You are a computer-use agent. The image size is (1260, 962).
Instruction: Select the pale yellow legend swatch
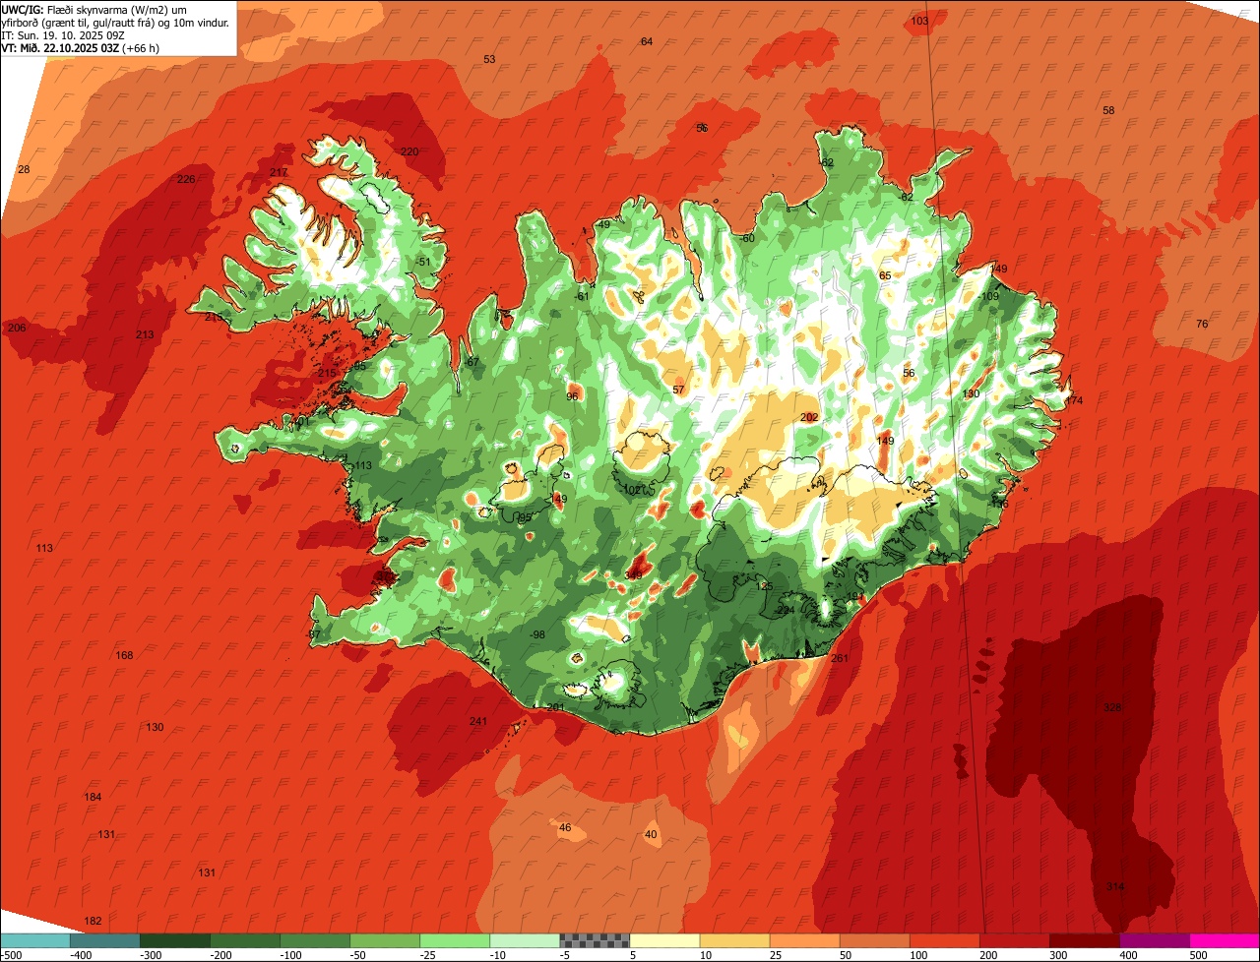pyautogui.click(x=664, y=939)
